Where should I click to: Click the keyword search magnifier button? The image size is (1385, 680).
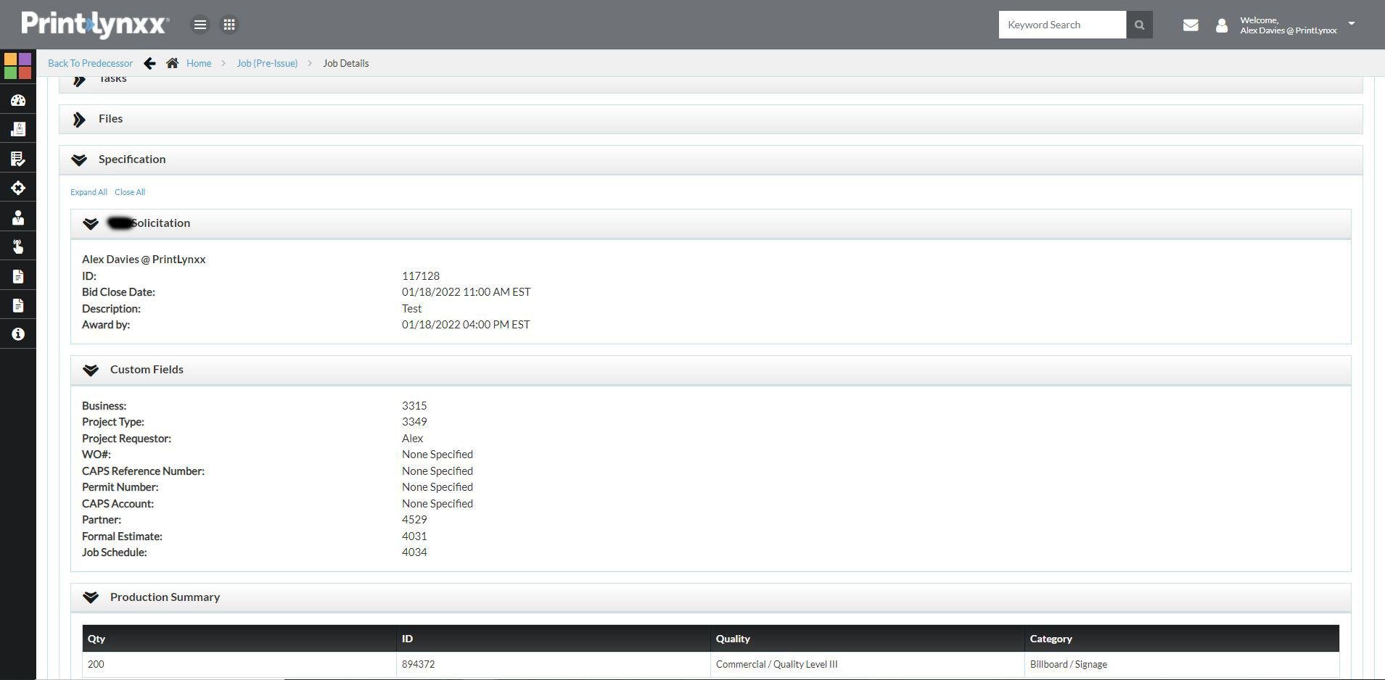coord(1139,25)
